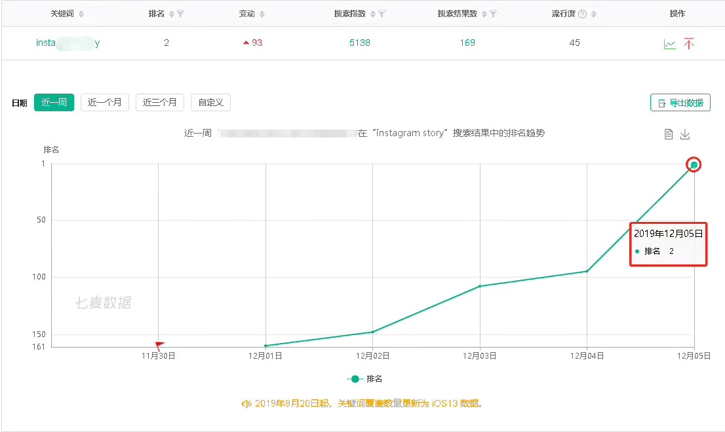This screenshot has width=725, height=432.
Task: Switch to the 近三个月 date range
Action: point(160,103)
